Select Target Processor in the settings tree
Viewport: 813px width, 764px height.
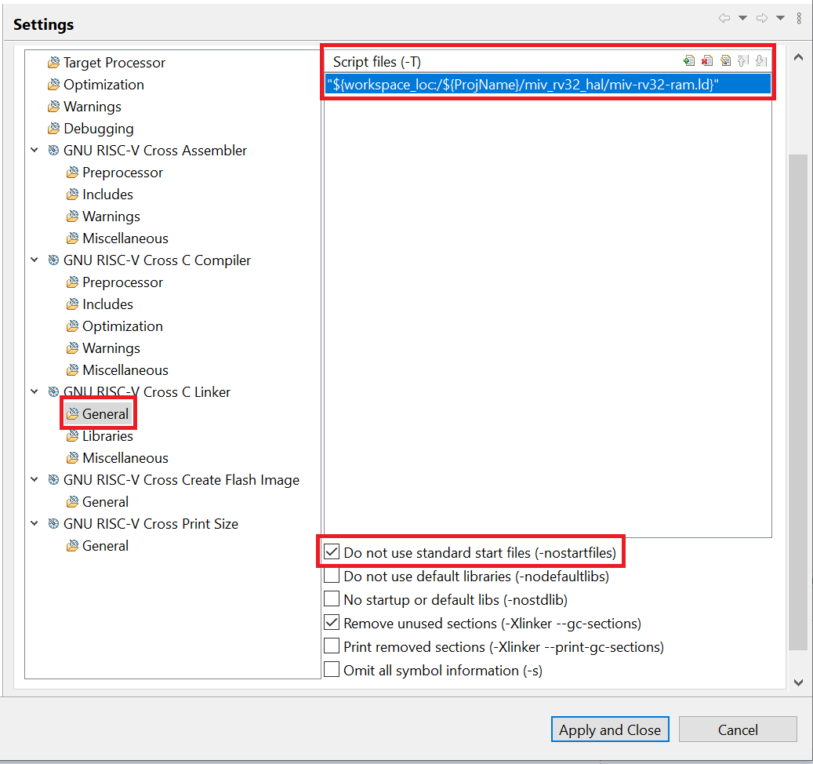pos(114,63)
